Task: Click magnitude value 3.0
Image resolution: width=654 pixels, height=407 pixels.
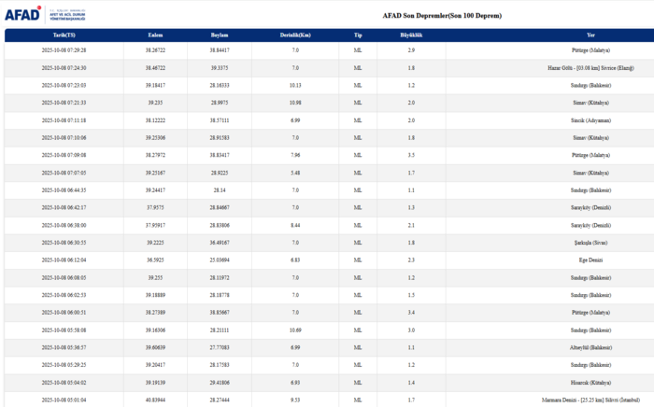Action: click(411, 330)
